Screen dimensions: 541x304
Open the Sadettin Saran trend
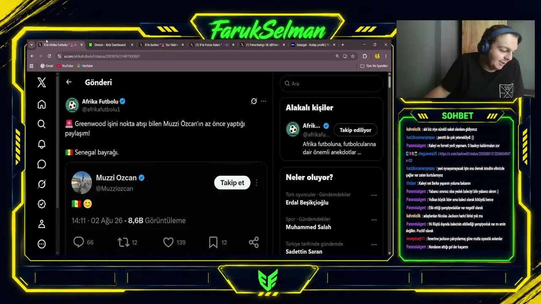pyautogui.click(x=304, y=252)
